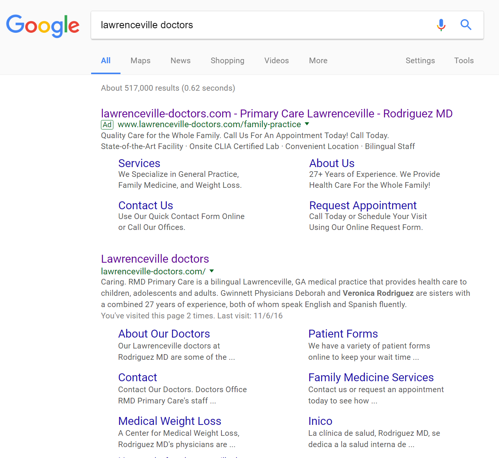Open the Inico sitelink
This screenshot has height=458, width=499.
[x=320, y=421]
